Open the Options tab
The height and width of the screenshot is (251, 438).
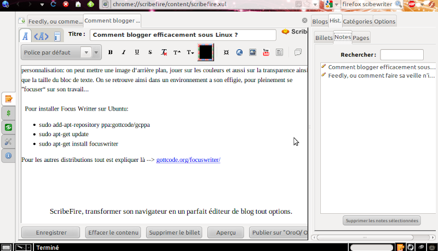pyautogui.click(x=385, y=21)
